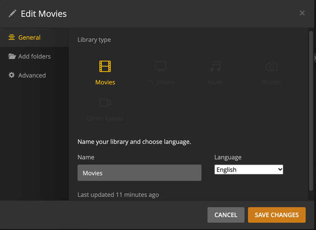
Task: Click the Photos library type label
Action: coord(271,82)
